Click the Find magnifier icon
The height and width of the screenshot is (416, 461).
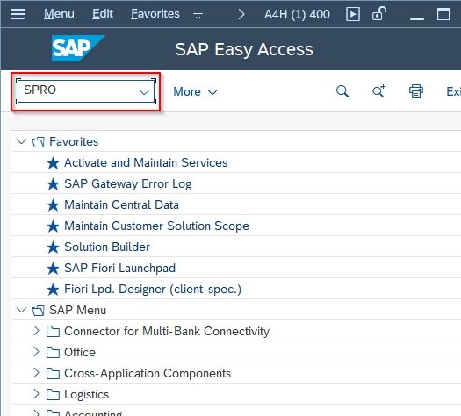coord(342,91)
